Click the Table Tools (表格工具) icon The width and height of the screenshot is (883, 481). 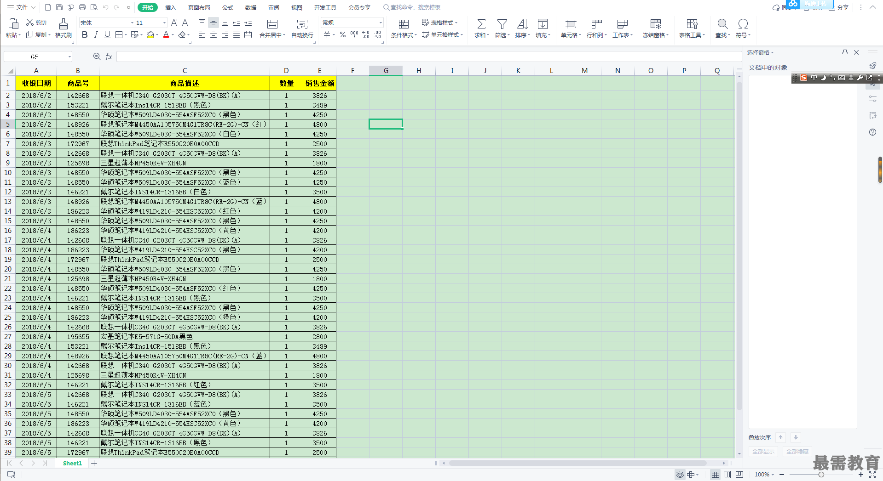point(692,24)
